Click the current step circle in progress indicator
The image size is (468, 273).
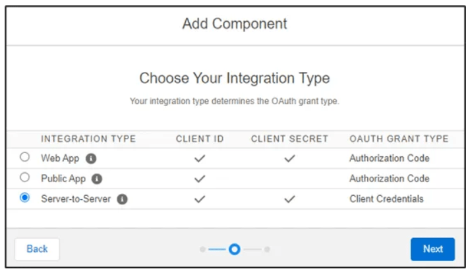point(234,249)
